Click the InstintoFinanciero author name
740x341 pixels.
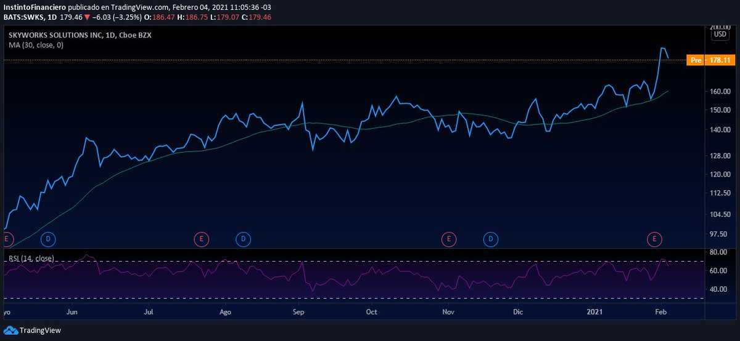[35, 7]
